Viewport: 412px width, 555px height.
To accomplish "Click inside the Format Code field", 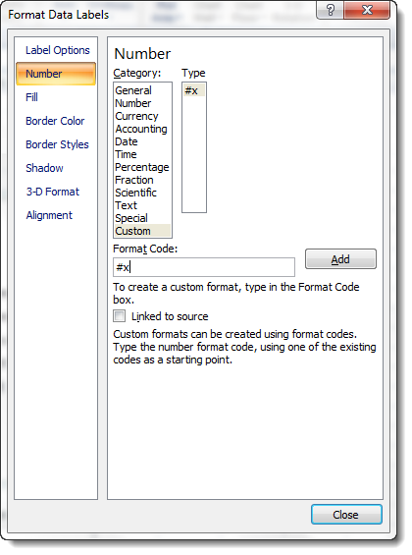I will [x=204, y=267].
